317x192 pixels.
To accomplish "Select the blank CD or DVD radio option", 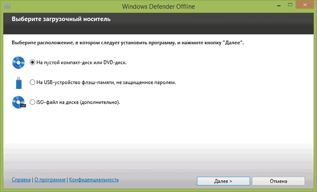I will (x=32, y=62).
